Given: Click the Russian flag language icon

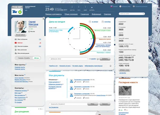Looking at the screenshot, I should [111, 6].
